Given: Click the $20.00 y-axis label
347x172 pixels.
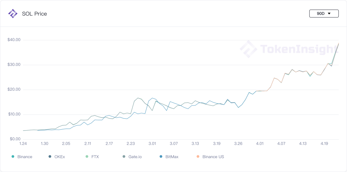Looking at the screenshot, I should [x=14, y=90].
